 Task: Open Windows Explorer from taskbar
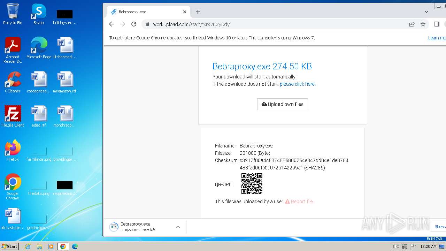[39, 246]
